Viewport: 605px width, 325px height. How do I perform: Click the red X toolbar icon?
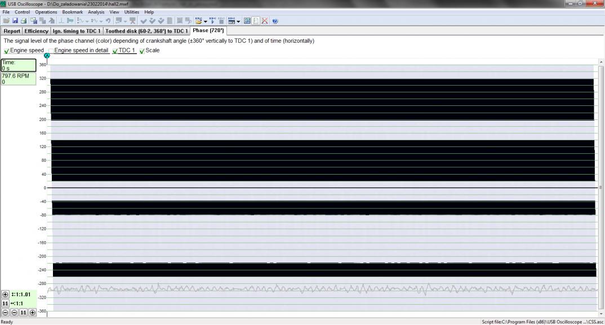265,21
